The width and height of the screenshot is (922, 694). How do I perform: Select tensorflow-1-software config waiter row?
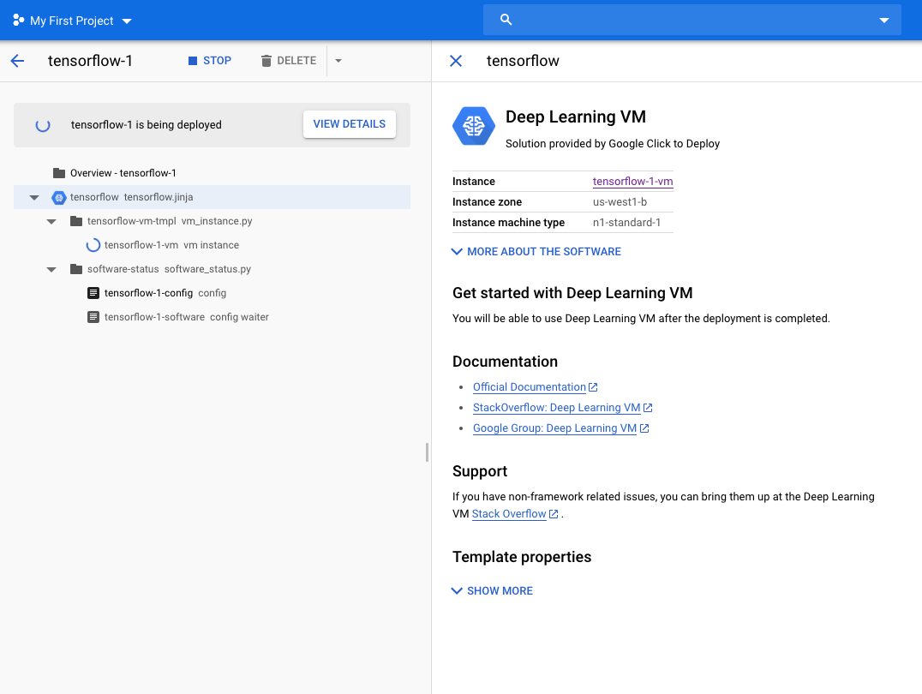(x=212, y=317)
